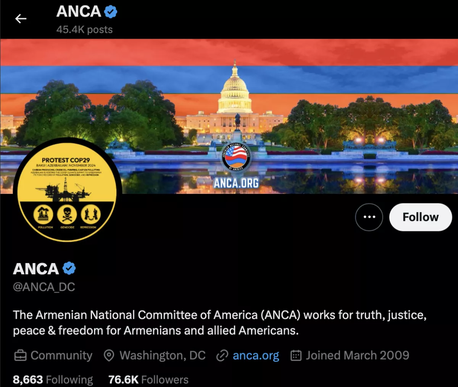The width and height of the screenshot is (458, 387).
Task: Go back using the left arrow
Action: click(21, 19)
